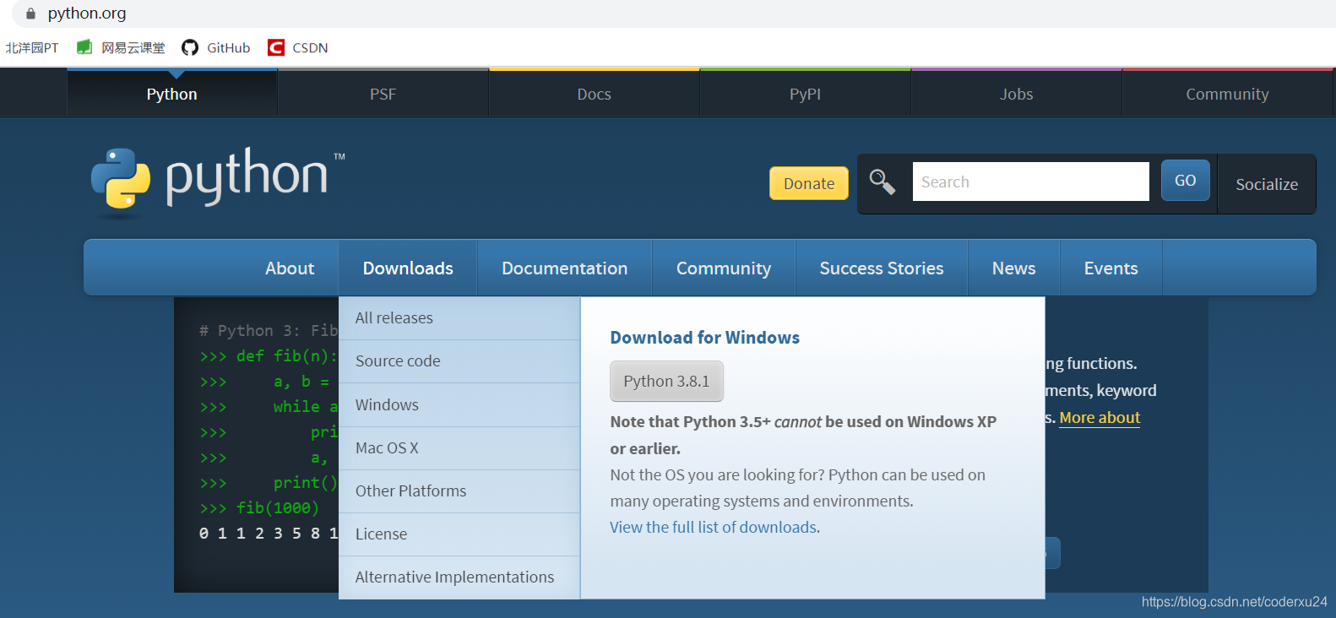The image size is (1336, 618).
Task: Select Windows from Downloads menu
Action: [459, 405]
